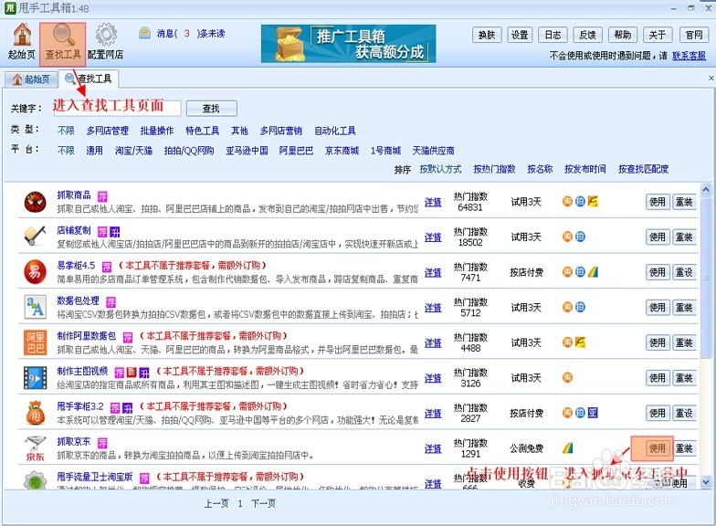
Task: Click the Amazon platform icon in 易掌柜4.5 row
Action: [x=593, y=272]
